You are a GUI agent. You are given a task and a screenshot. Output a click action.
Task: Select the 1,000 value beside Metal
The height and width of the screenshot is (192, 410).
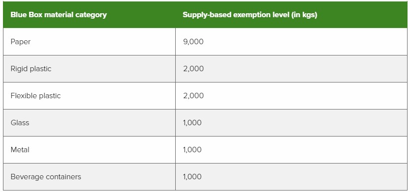(x=192, y=150)
